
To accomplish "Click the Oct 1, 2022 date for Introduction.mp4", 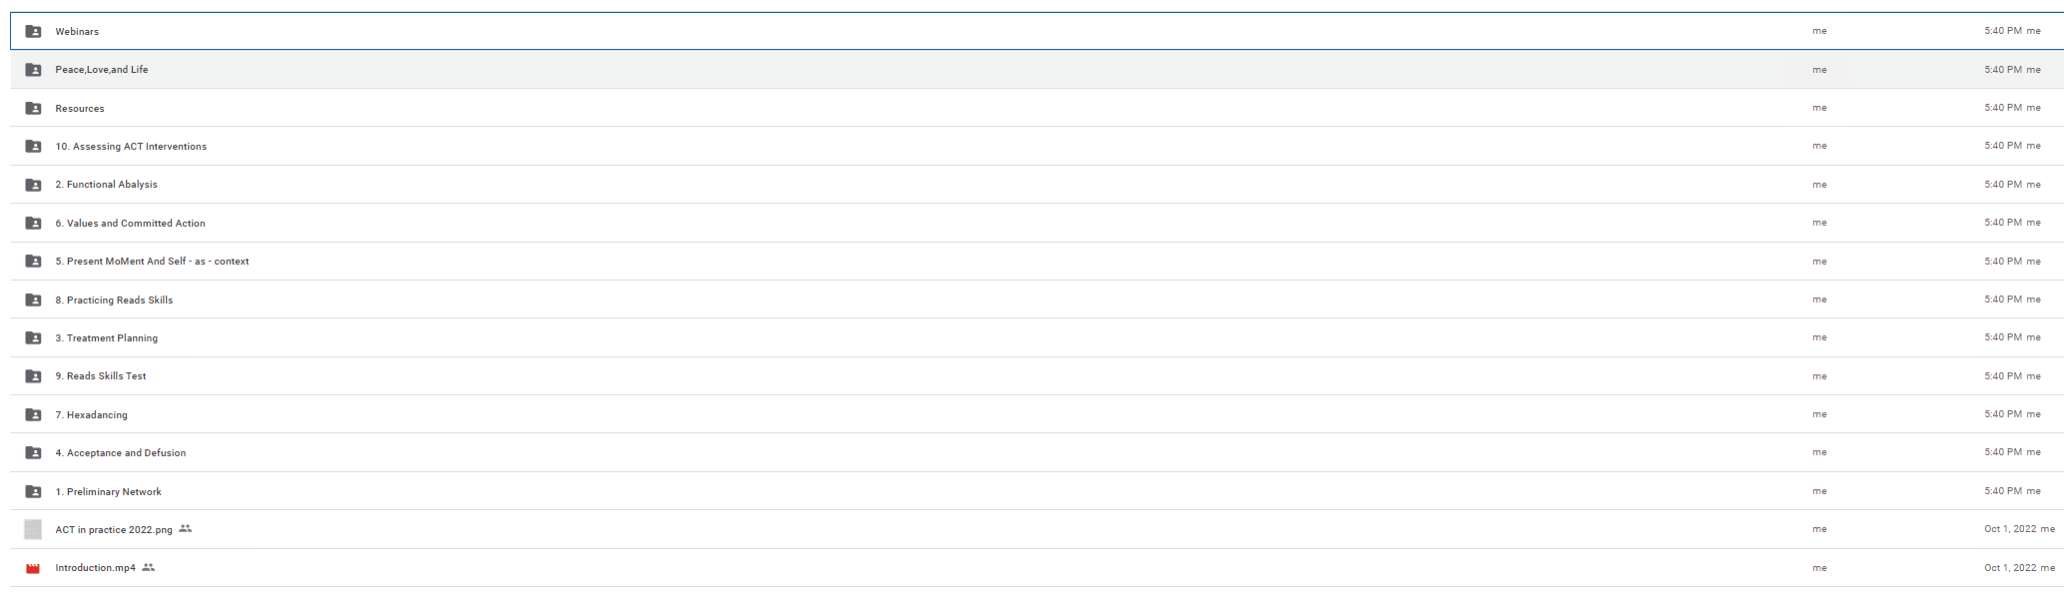I will pos(2010,568).
